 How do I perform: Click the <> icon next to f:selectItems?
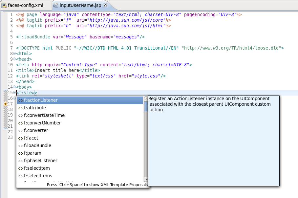[x=21, y=176]
